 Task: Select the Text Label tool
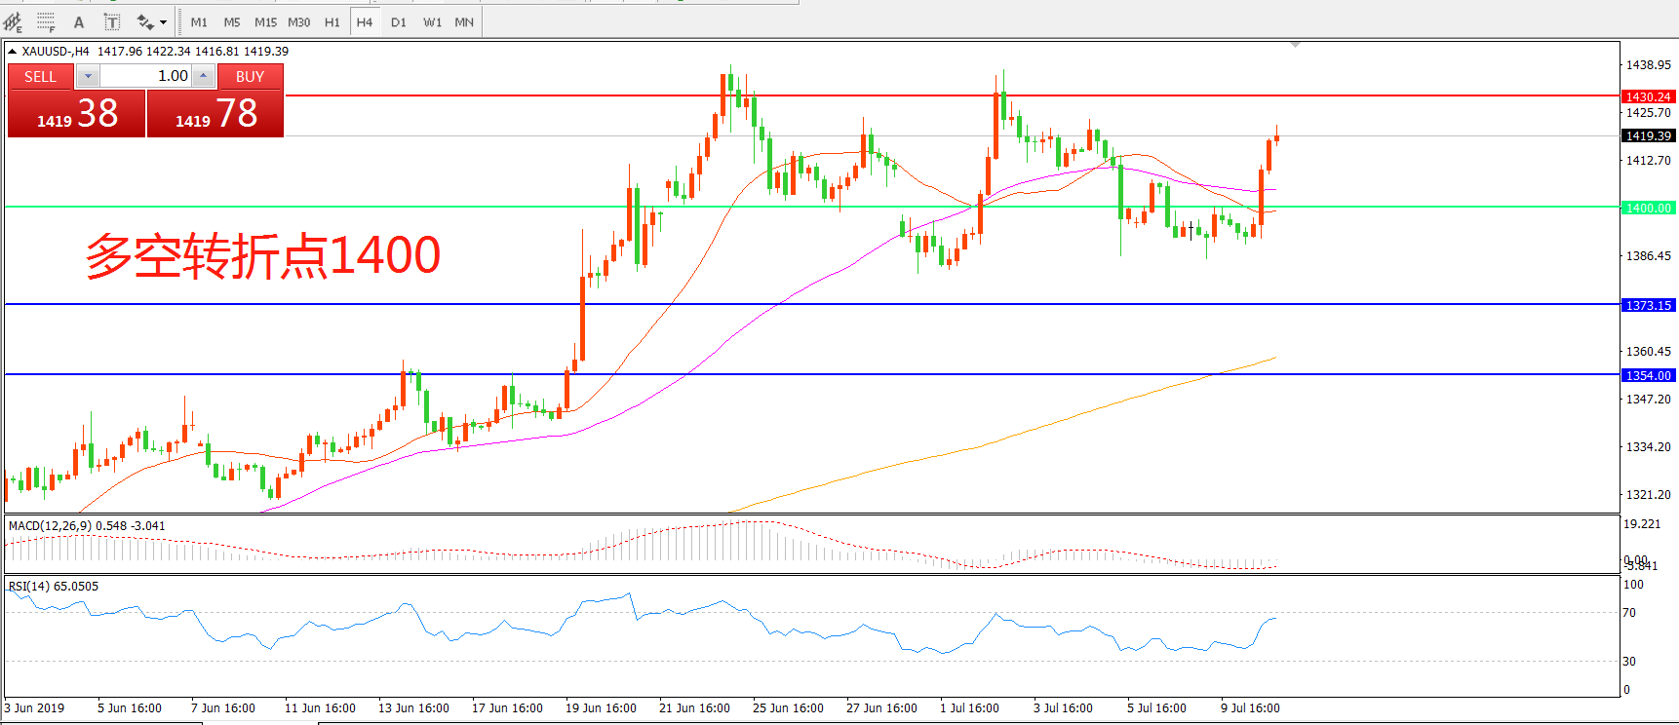pyautogui.click(x=112, y=21)
